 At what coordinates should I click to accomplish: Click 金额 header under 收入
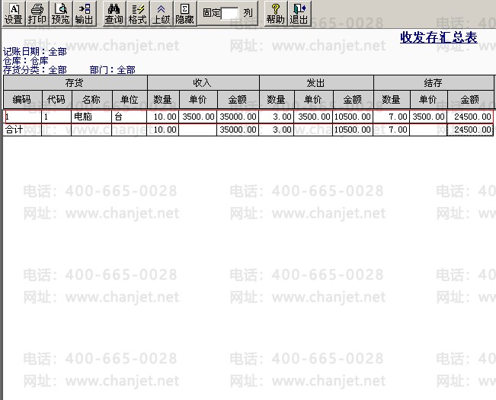(238, 100)
